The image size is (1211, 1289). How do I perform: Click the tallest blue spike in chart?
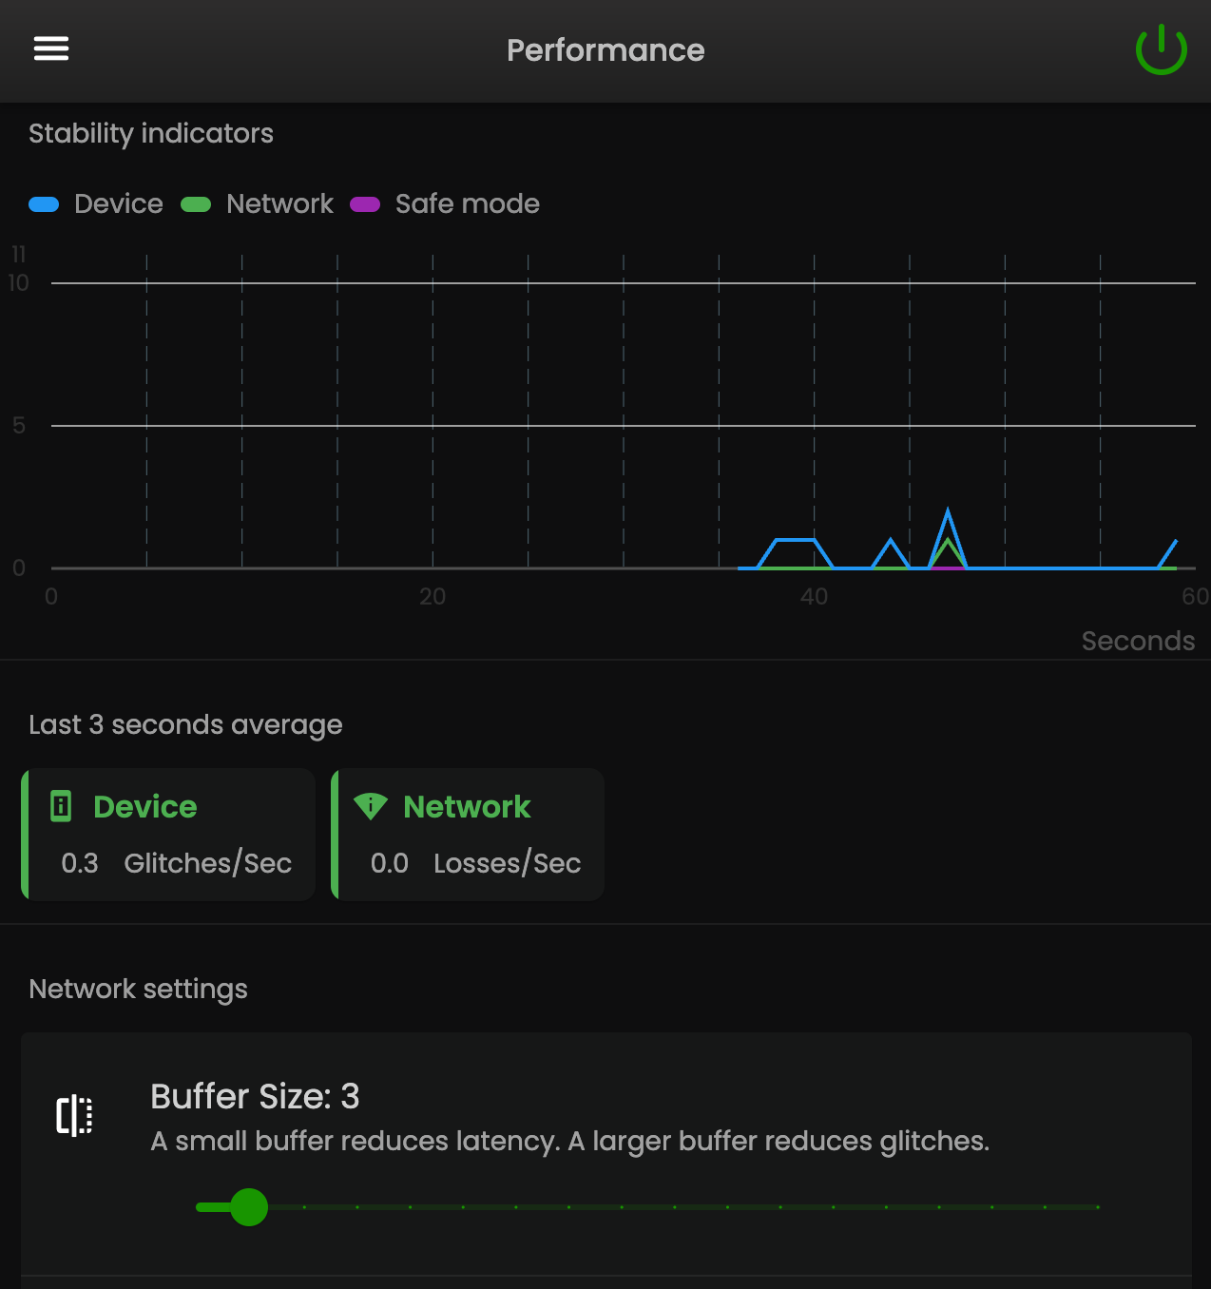tap(948, 513)
